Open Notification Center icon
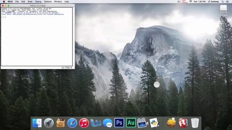Viewport: 232px width, 130px height. point(227,1)
